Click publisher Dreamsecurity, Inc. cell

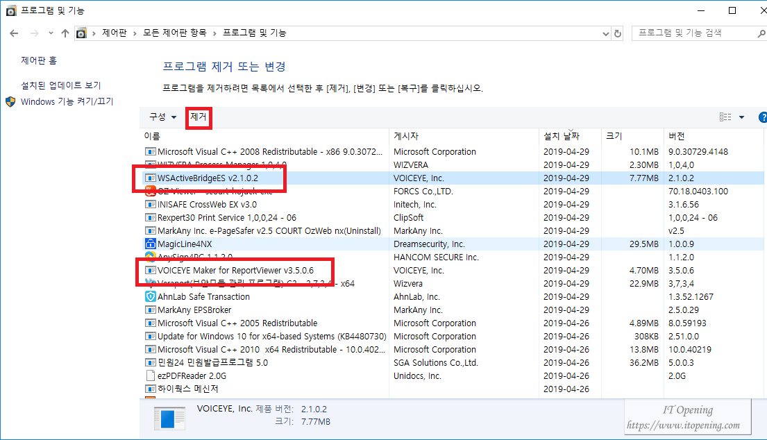[x=429, y=244]
